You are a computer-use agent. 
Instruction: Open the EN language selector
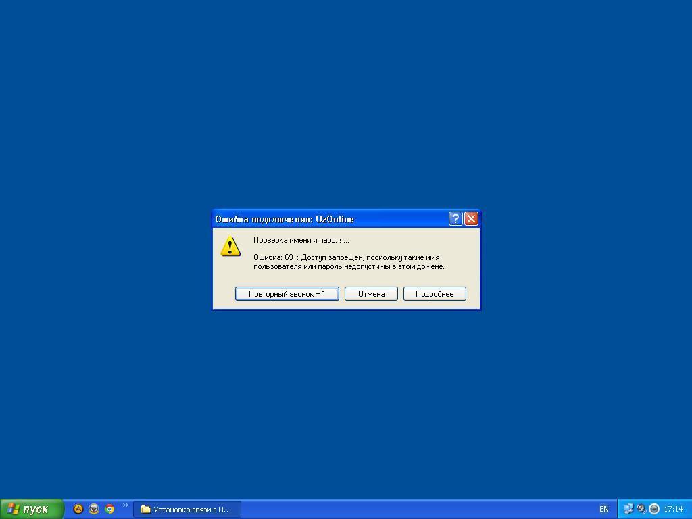603,509
